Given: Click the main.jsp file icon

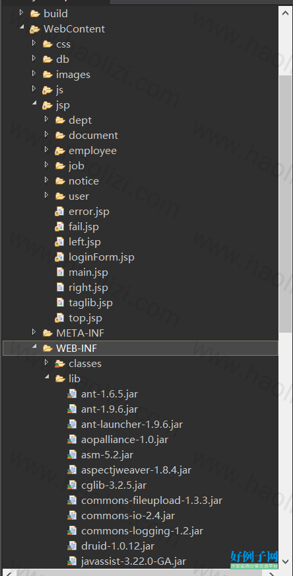Looking at the screenshot, I should pos(61,272).
